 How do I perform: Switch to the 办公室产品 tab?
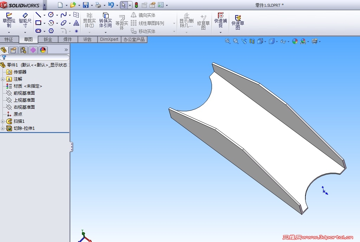click(x=134, y=39)
